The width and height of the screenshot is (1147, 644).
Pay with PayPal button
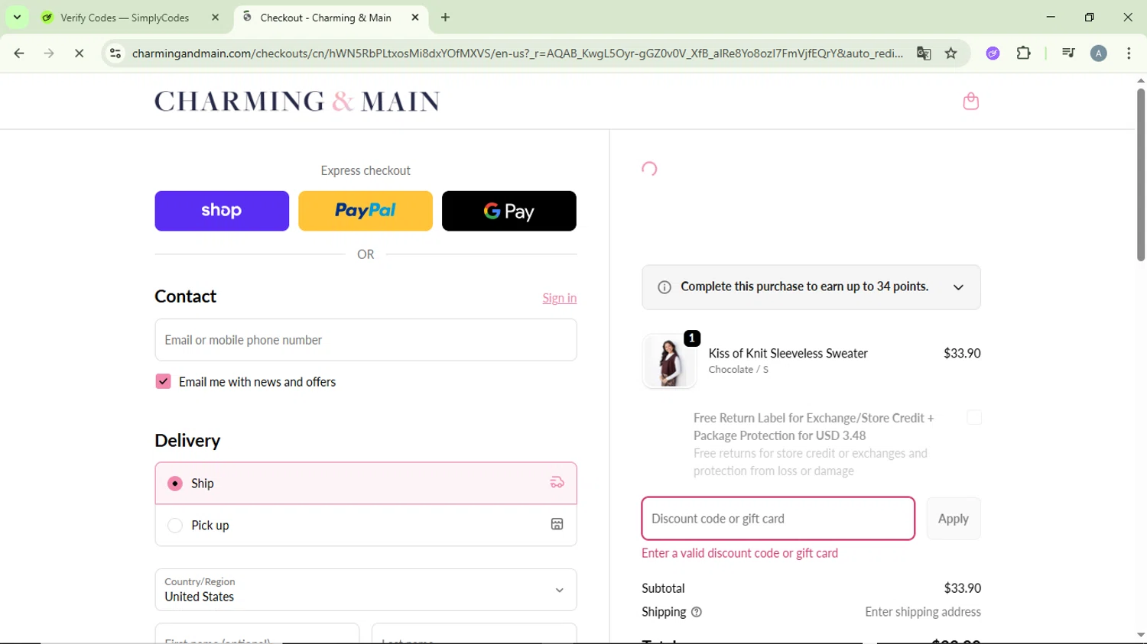pyautogui.click(x=366, y=211)
